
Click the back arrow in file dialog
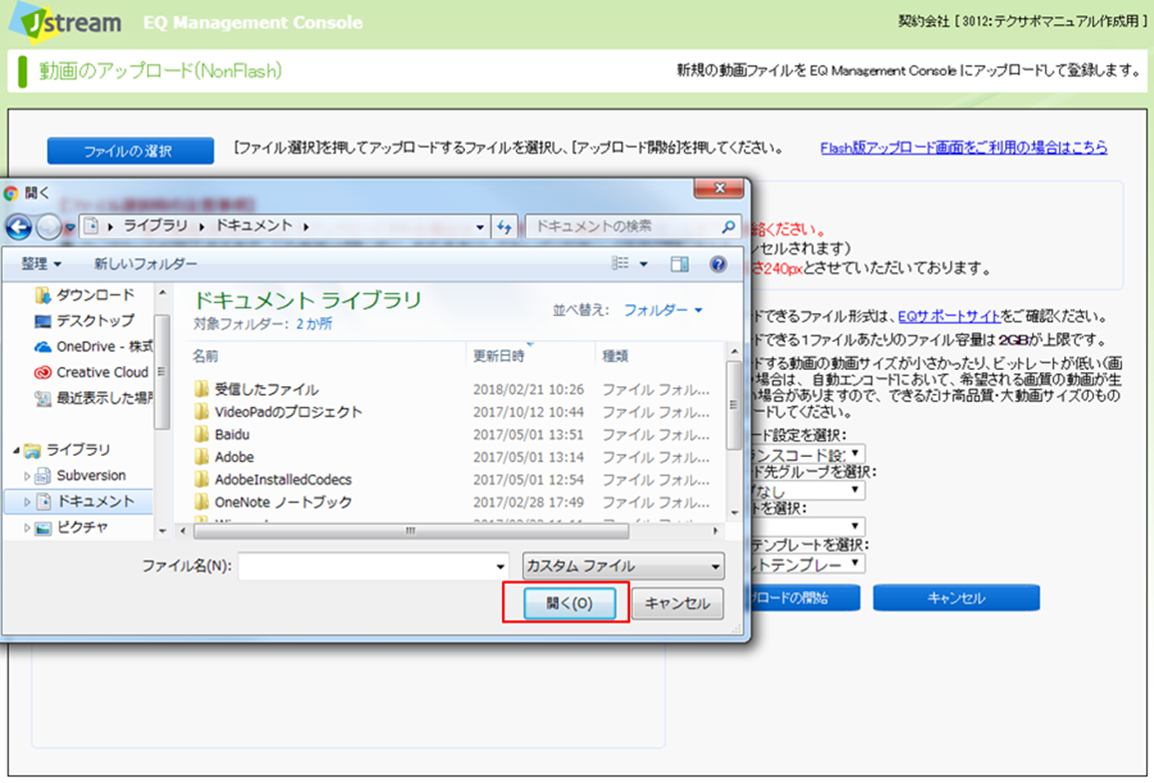20,227
